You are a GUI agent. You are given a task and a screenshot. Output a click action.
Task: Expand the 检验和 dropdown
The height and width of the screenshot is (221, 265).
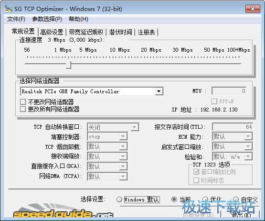click(x=248, y=156)
